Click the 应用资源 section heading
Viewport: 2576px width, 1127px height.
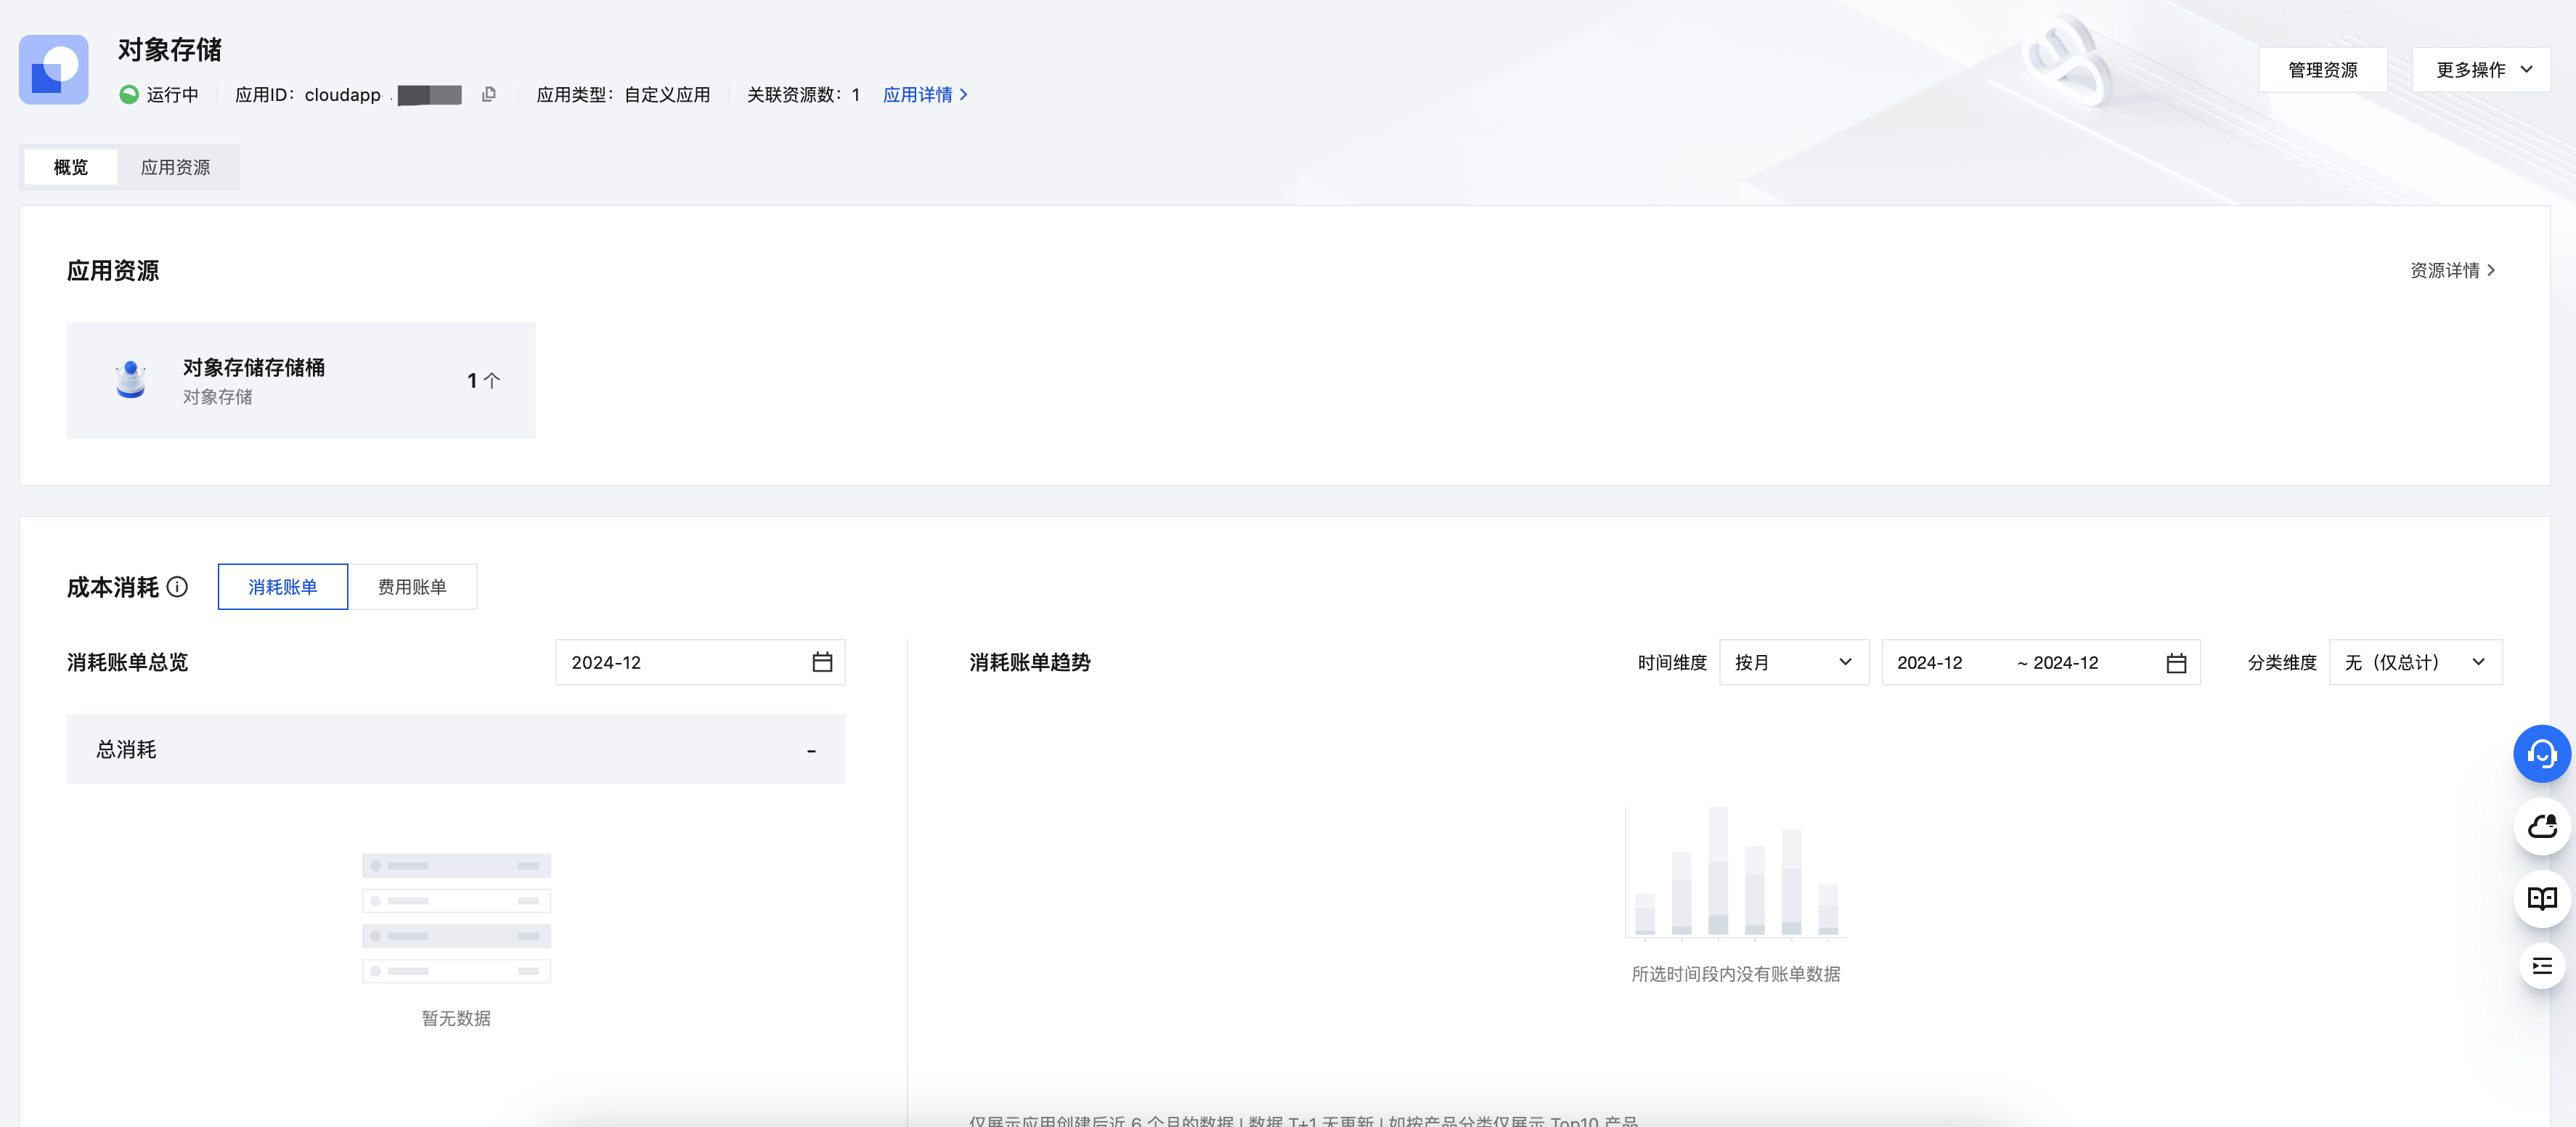coord(113,271)
